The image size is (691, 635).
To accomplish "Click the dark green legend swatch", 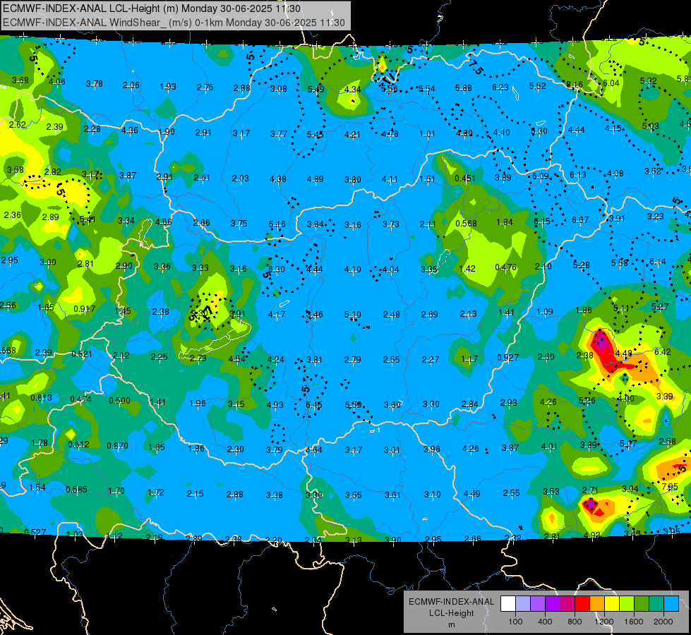I will click(642, 603).
